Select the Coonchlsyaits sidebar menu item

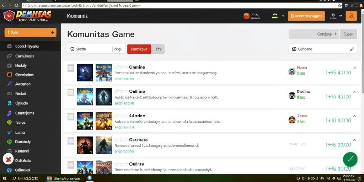31,46
